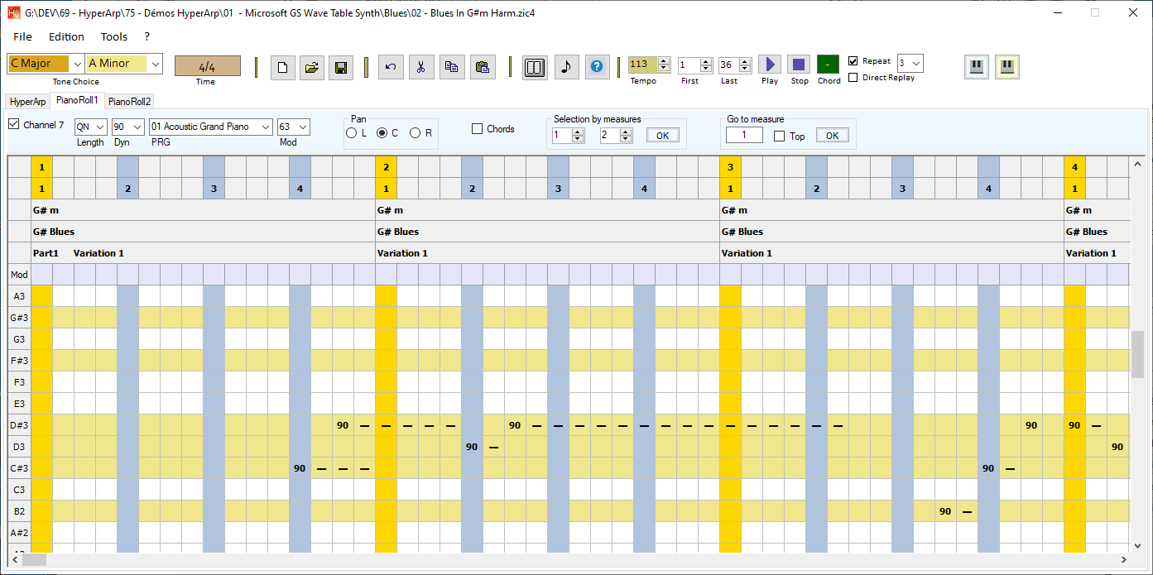Decrease tempo with the down arrow
The height and width of the screenshot is (575, 1153).
point(664,69)
